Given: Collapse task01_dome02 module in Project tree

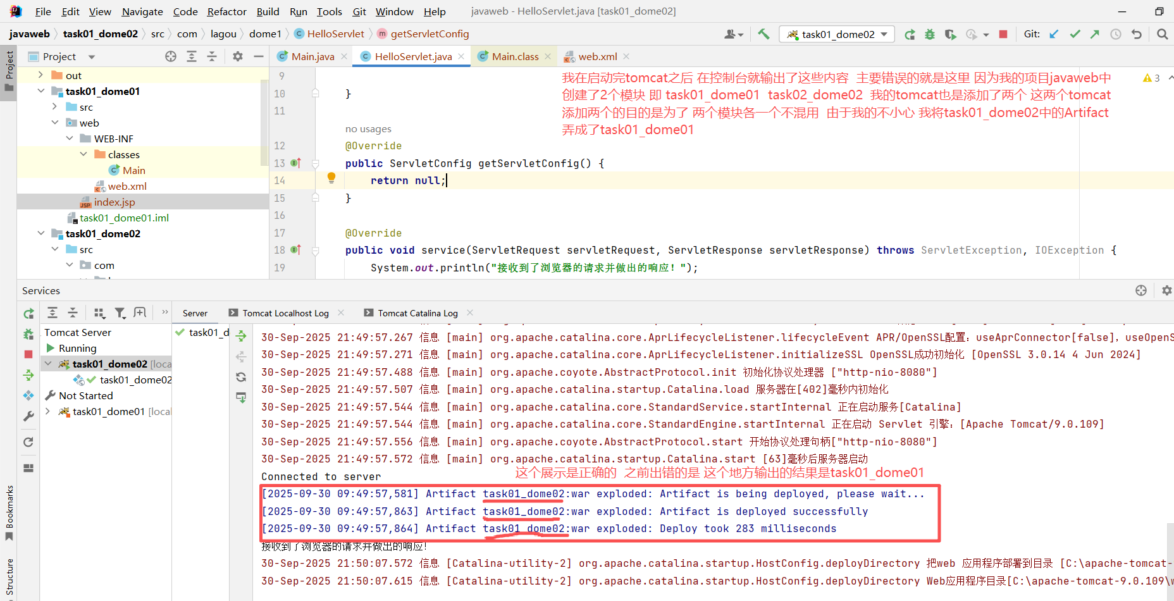Looking at the screenshot, I should pos(40,233).
